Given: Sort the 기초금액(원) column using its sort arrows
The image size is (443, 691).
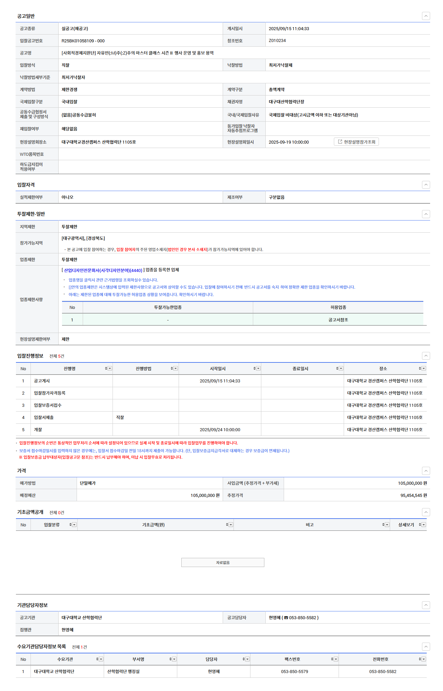Looking at the screenshot, I should pos(227,525).
